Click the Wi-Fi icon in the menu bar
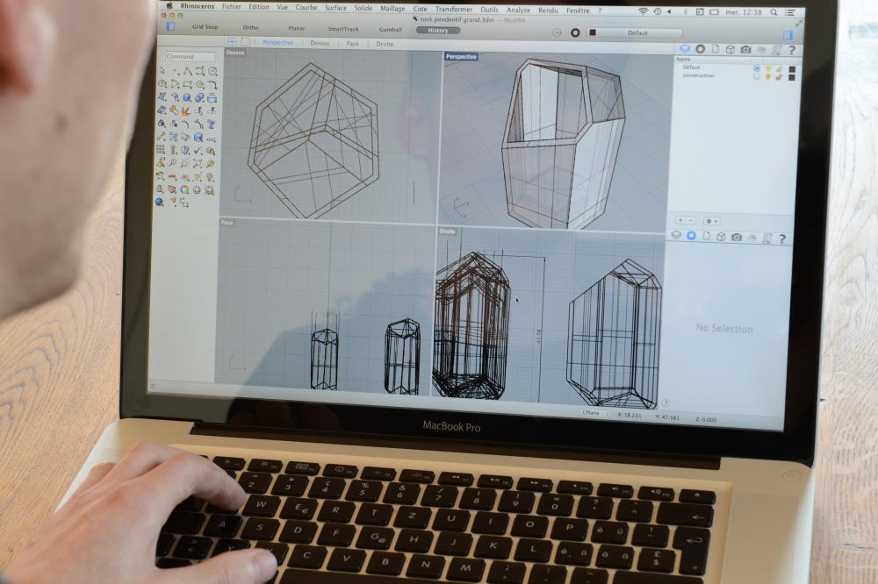This screenshot has height=584, width=878. (643, 11)
